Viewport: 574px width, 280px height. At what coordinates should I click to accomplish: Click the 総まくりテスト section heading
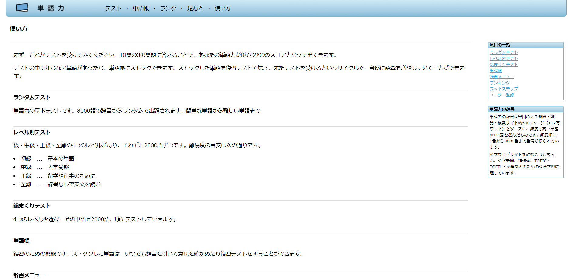tap(32, 206)
